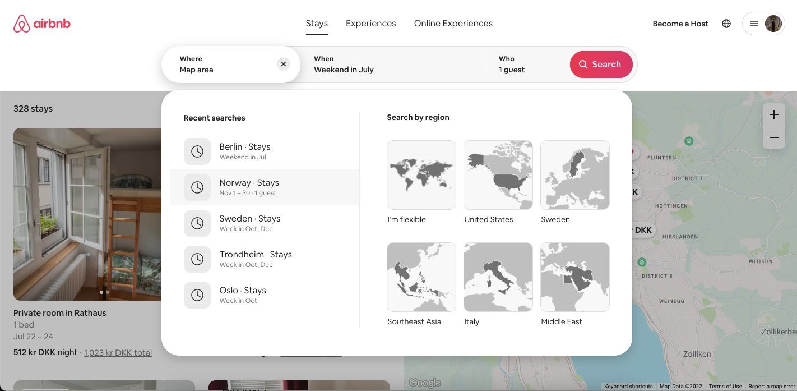Choose the Italy region map
797x391 pixels.
click(498, 277)
